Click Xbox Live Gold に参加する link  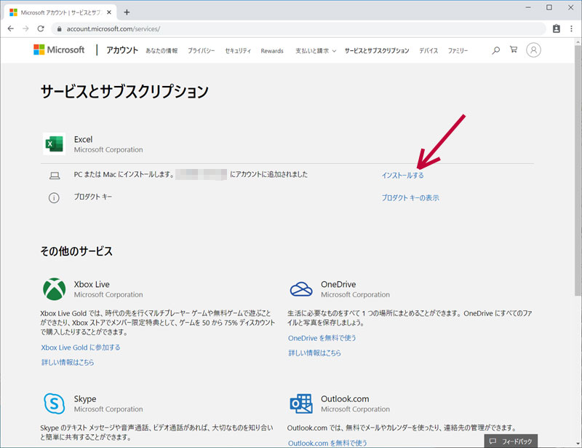[81, 347]
